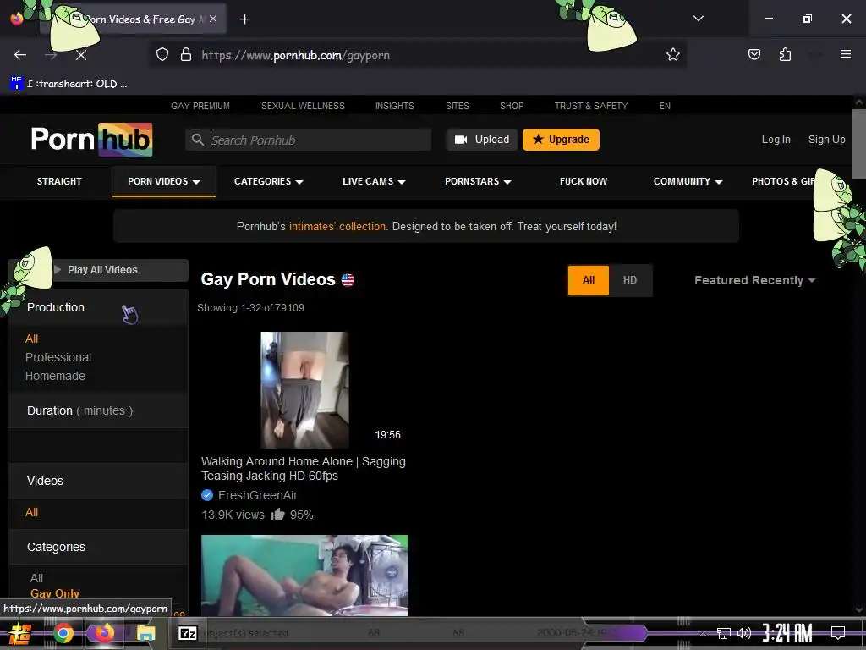Click the browser back arrow

tap(20, 55)
